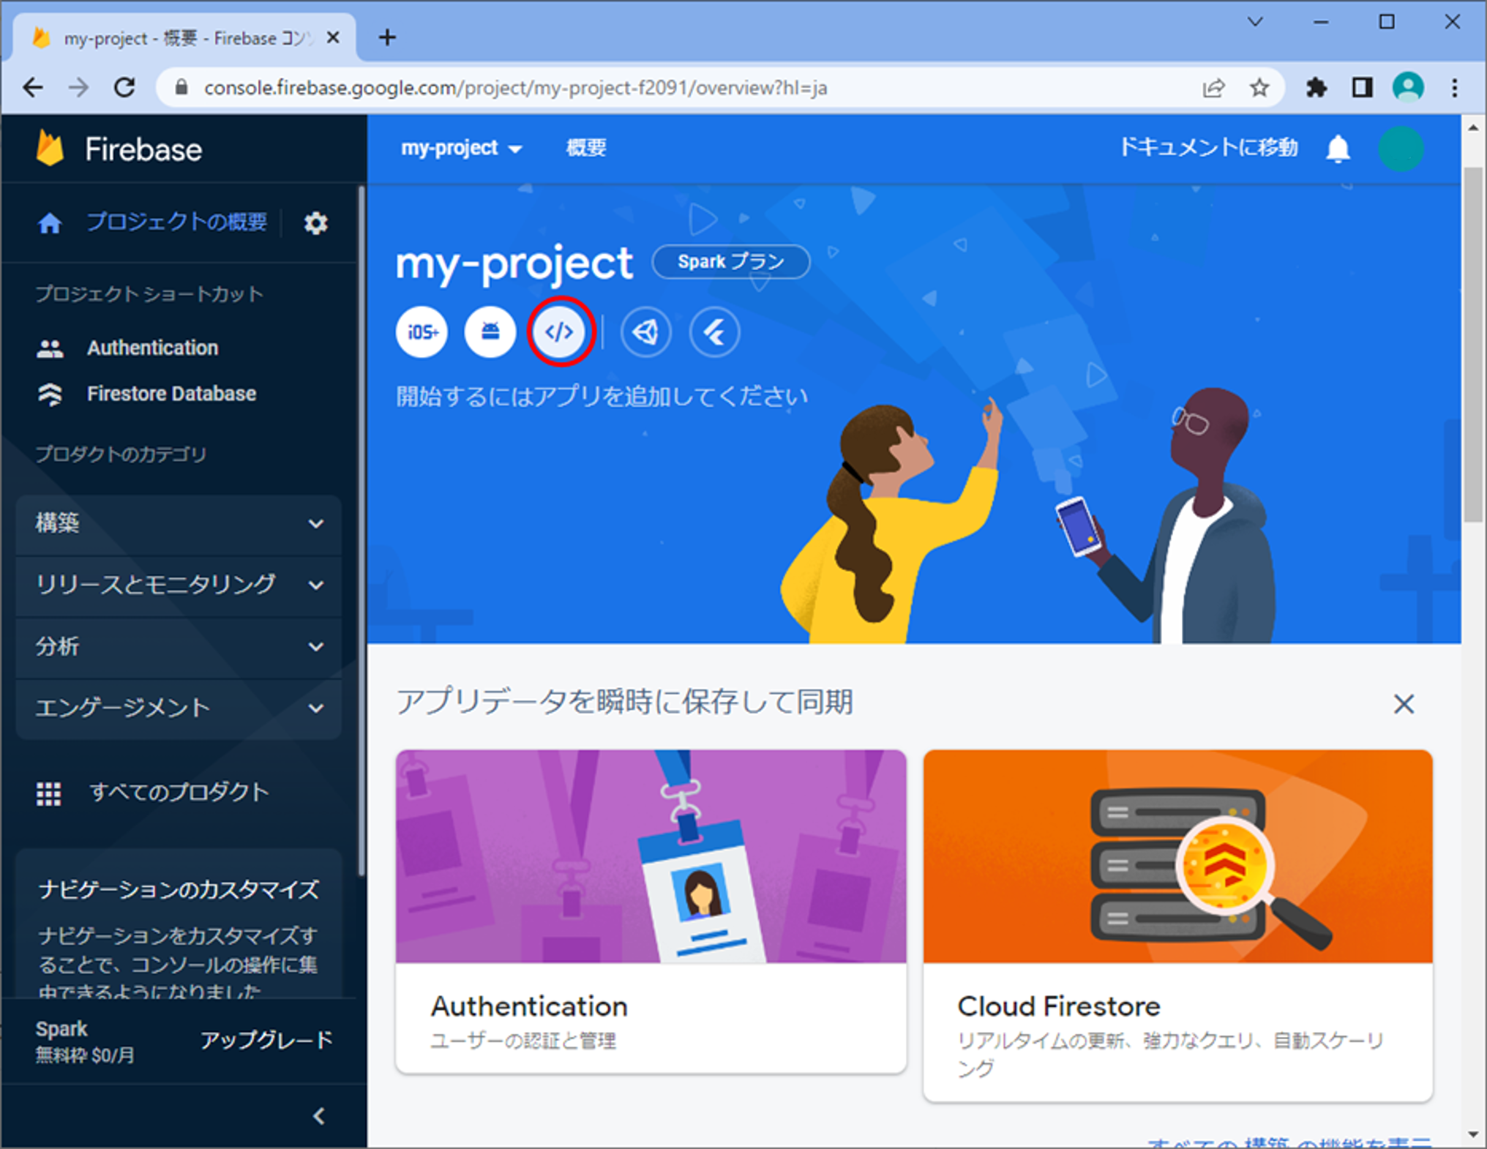Add an Android app to the project
Screen dimensions: 1487x1149
click(490, 332)
